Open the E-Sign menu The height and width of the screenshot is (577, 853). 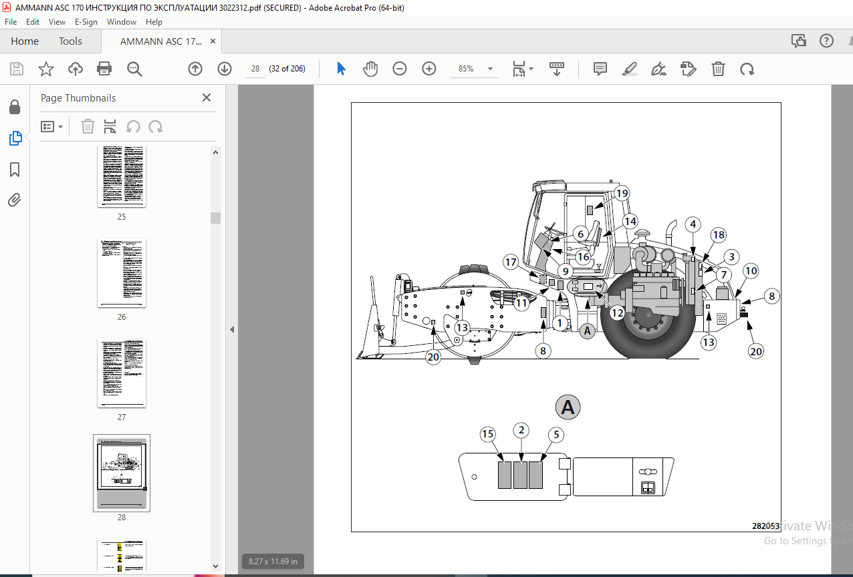tap(86, 22)
